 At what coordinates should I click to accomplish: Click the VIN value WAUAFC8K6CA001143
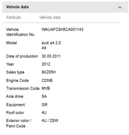click(62, 29)
